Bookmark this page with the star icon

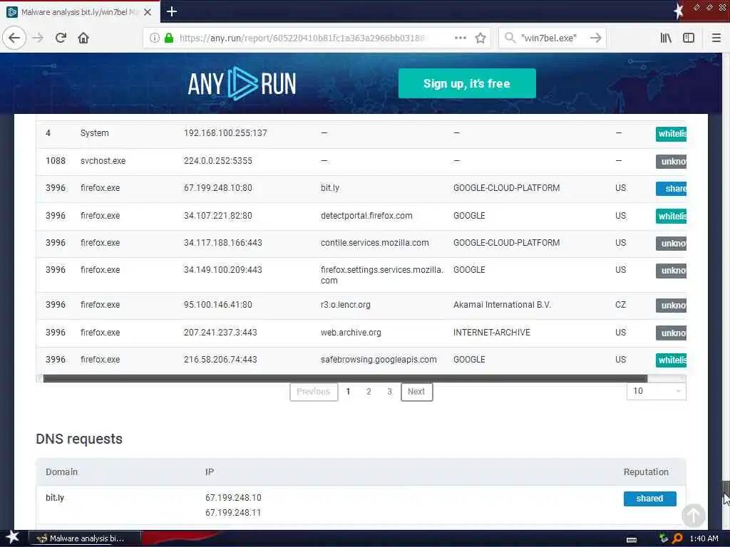click(x=480, y=38)
